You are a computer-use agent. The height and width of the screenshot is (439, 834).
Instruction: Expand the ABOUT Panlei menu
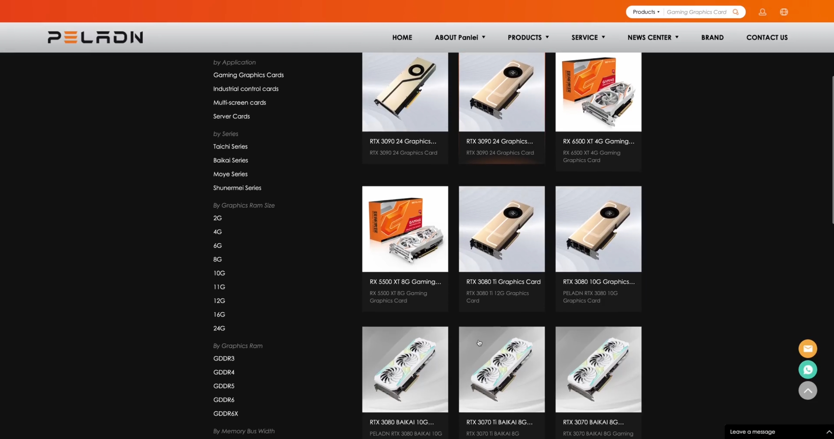[460, 37]
